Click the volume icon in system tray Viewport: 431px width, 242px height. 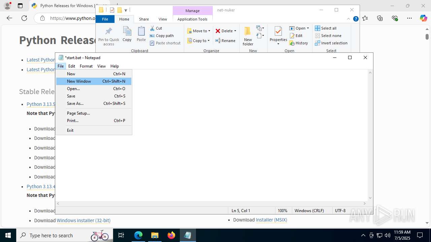[388, 235]
